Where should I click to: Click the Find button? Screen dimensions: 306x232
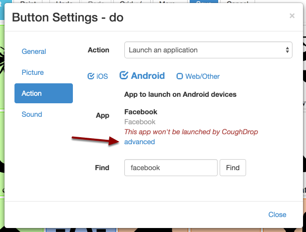pos(233,168)
